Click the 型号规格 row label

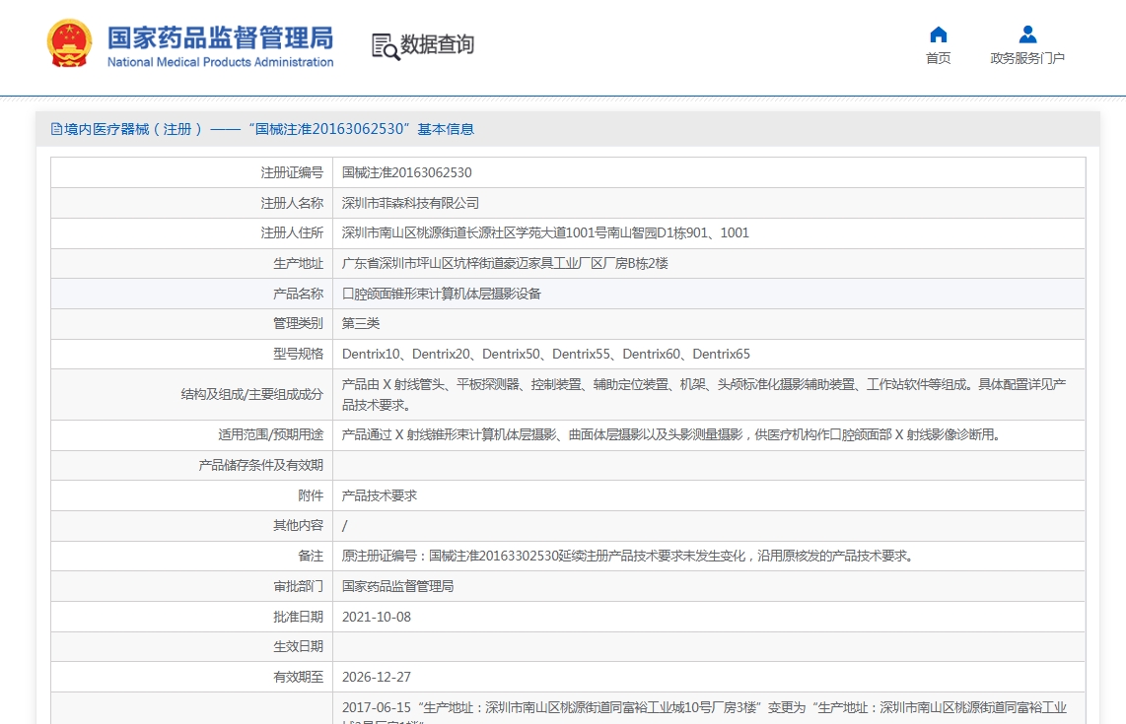[x=298, y=354]
